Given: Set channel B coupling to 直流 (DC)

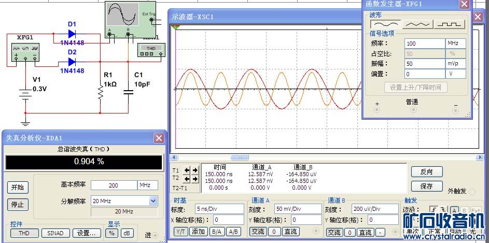Looking at the screenshot, I should pyautogui.click(x=365, y=233).
